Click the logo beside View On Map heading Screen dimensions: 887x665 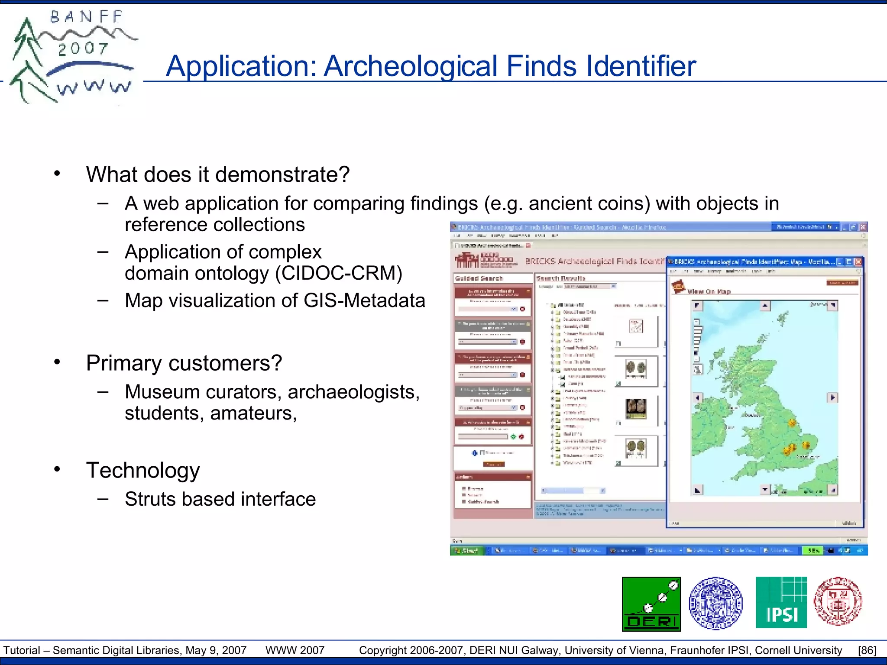click(x=678, y=287)
